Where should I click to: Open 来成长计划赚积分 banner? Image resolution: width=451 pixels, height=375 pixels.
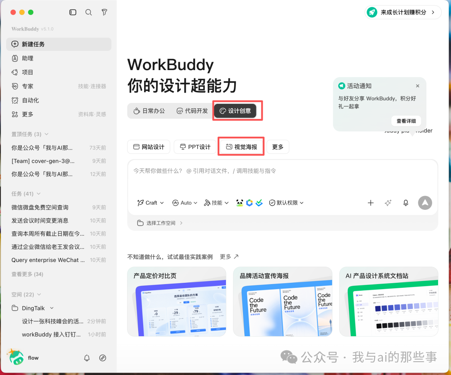(x=403, y=13)
